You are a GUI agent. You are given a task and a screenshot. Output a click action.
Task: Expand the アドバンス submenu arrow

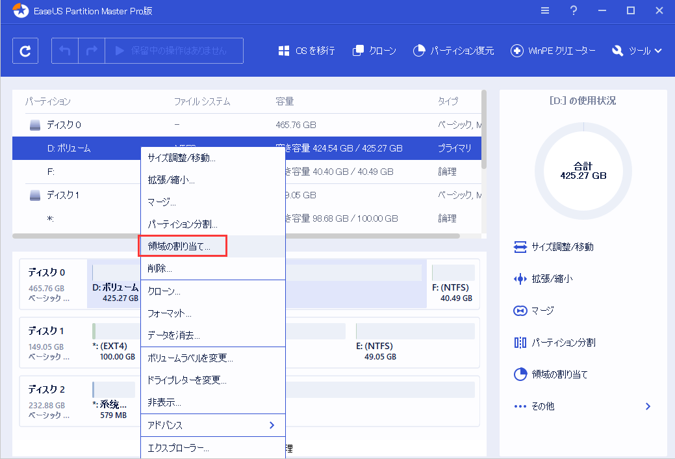pos(272,425)
